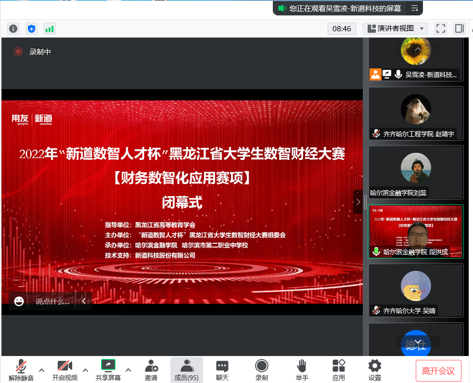Viewport: 473px width, 383px height.
Task: Click the meeting info icon
Action: pyautogui.click(x=13, y=28)
